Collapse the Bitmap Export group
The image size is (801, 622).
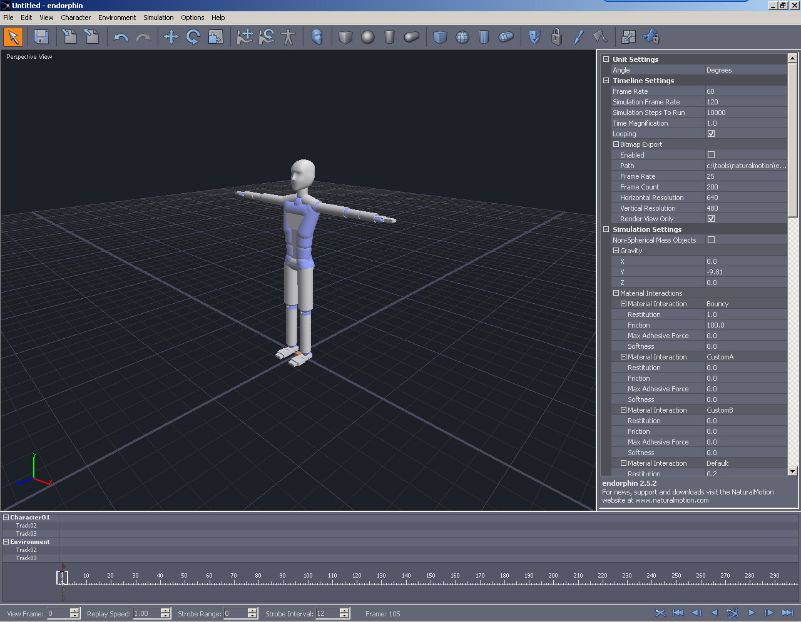click(616, 144)
